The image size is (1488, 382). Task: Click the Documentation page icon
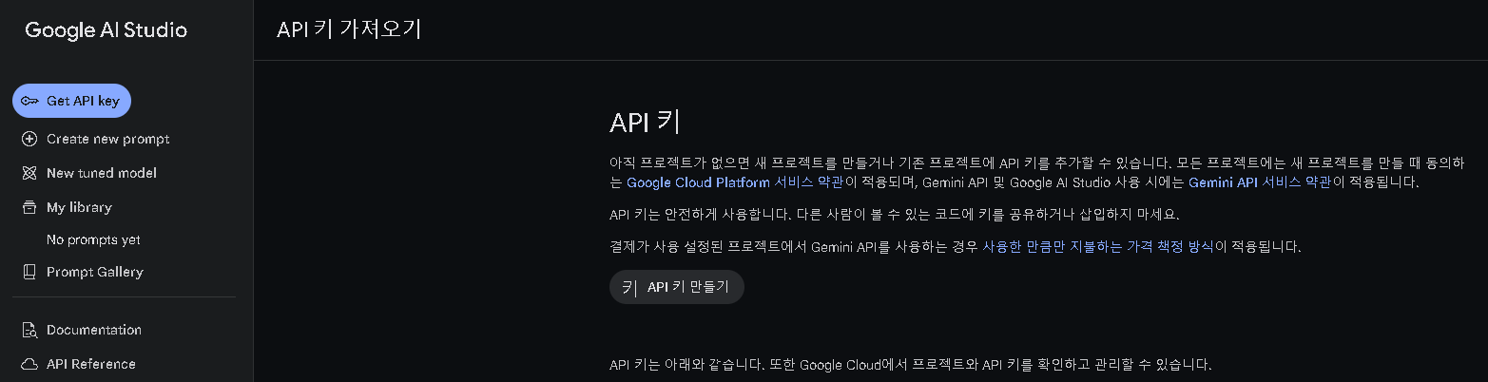pyautogui.click(x=29, y=330)
